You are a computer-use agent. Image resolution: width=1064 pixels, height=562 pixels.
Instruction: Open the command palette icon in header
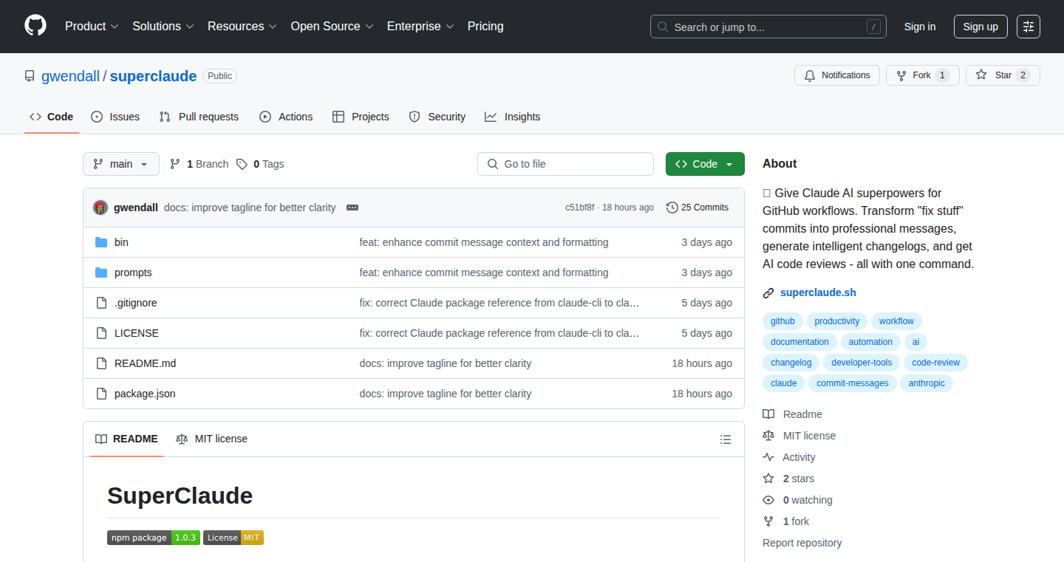click(1029, 27)
